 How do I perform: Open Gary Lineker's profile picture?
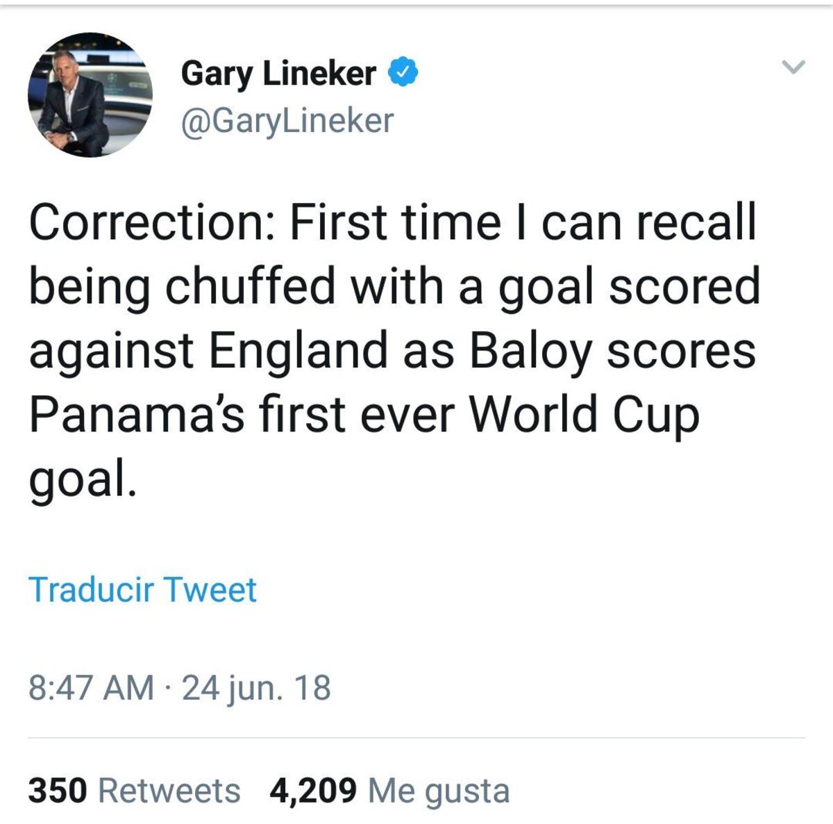[x=90, y=94]
